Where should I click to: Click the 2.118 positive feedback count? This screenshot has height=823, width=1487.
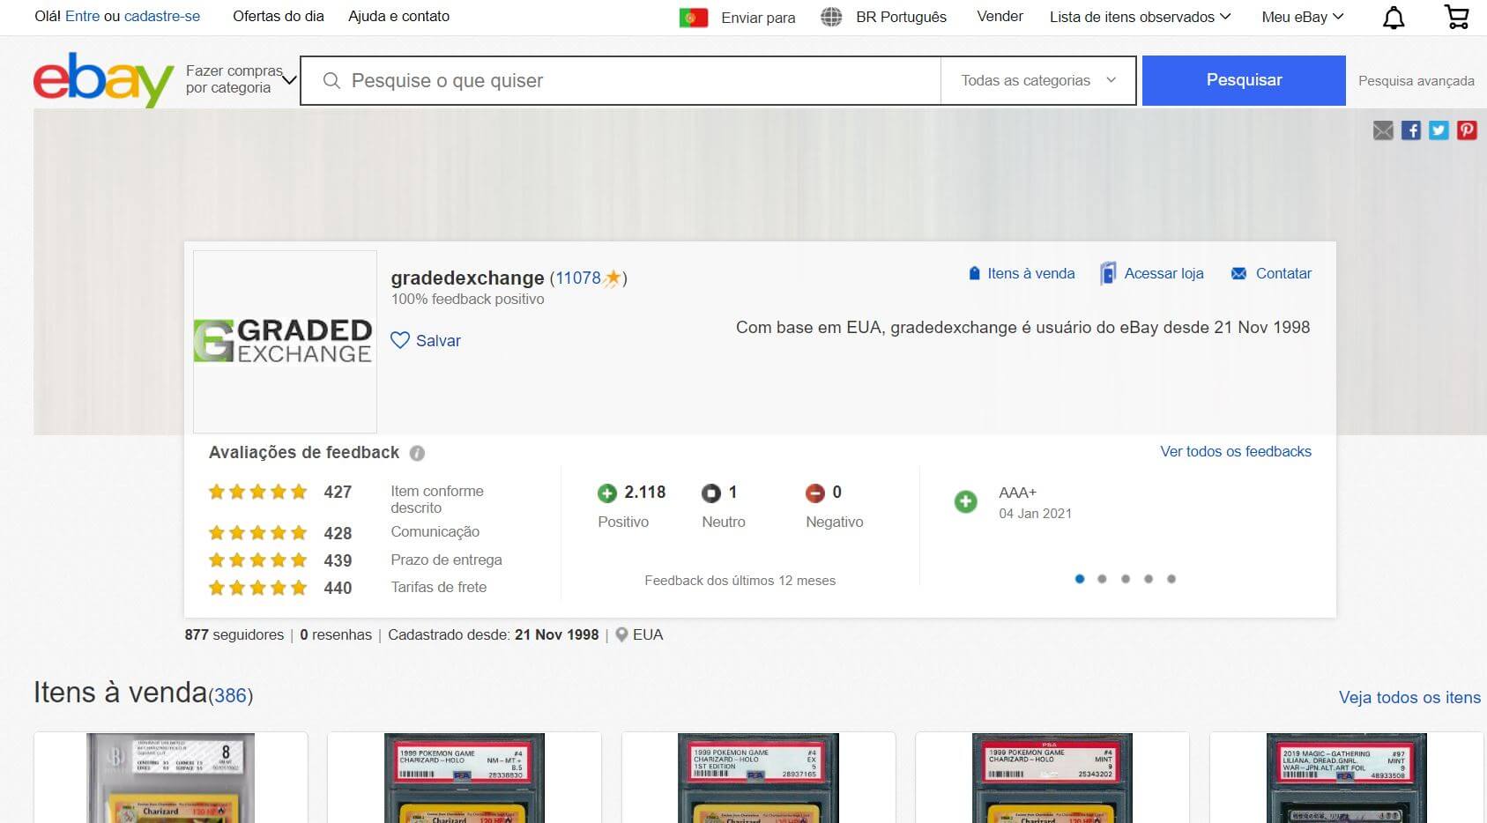(x=644, y=493)
